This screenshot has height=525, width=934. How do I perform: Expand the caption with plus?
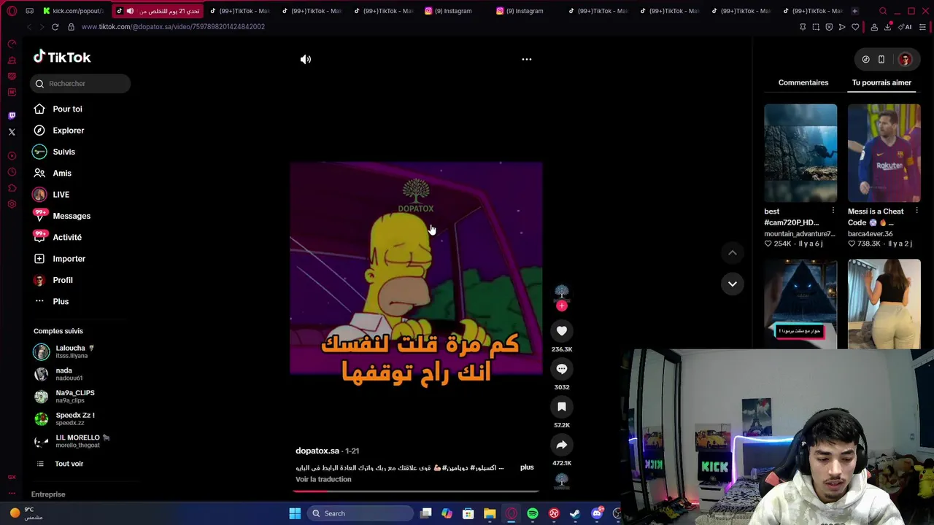coord(527,467)
